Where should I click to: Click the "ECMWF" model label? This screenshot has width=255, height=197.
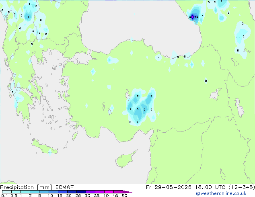coord(65,187)
